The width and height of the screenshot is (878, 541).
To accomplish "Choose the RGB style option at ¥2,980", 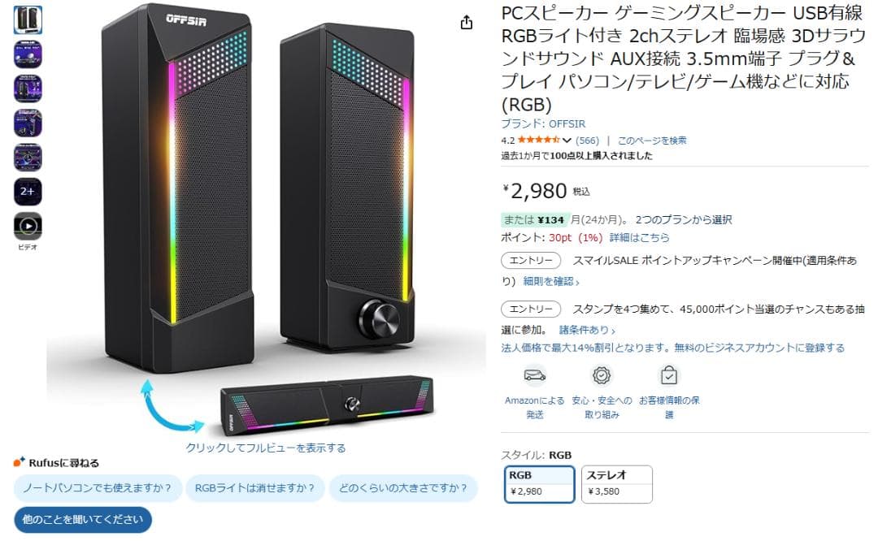I will [539, 484].
